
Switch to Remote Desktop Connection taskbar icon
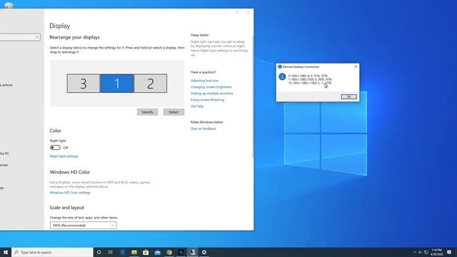192,252
